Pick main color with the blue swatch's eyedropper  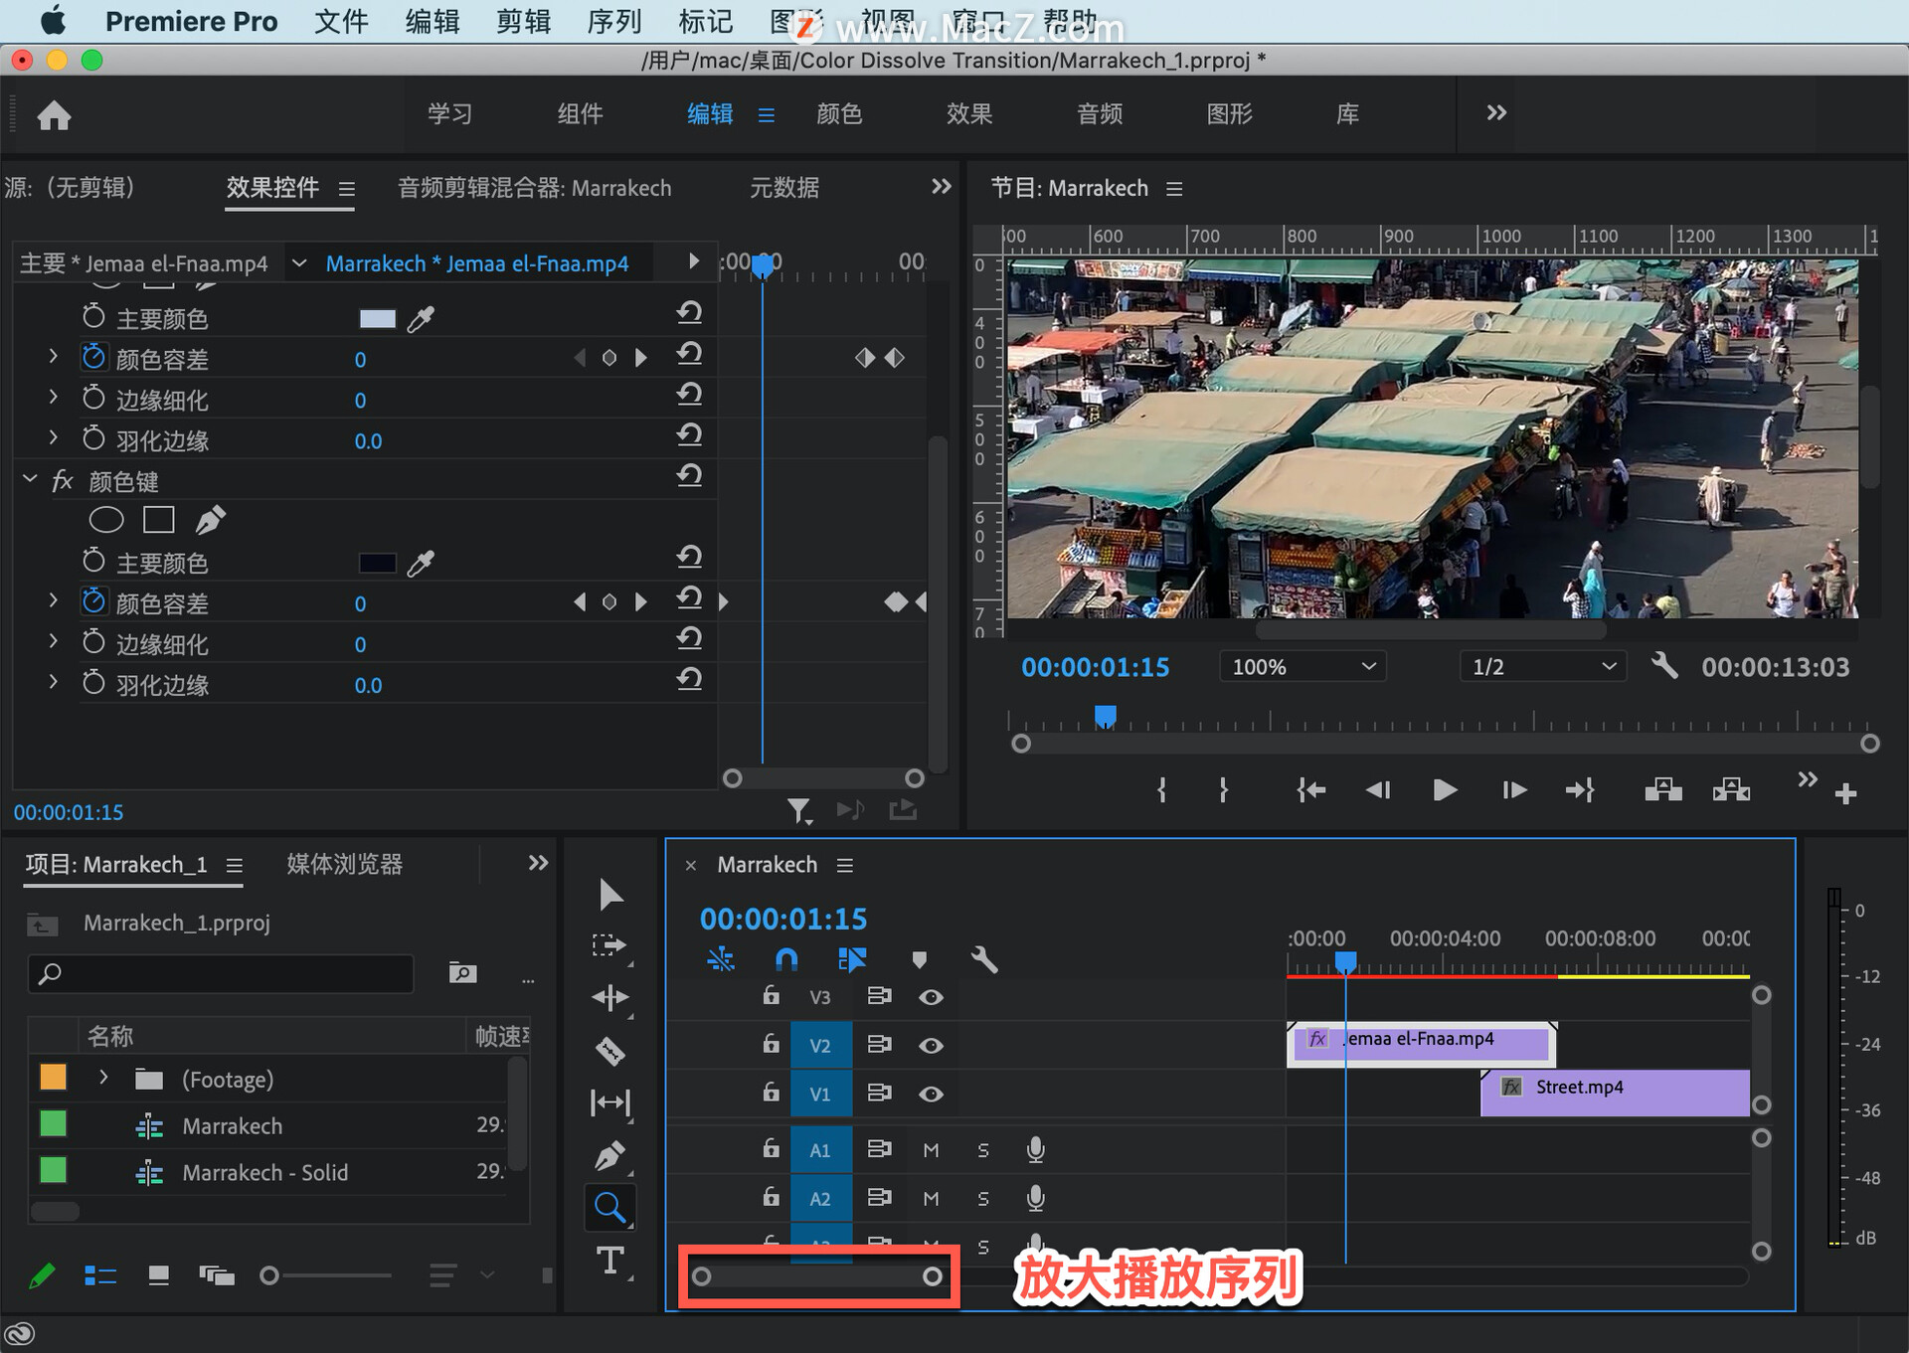[x=421, y=319]
